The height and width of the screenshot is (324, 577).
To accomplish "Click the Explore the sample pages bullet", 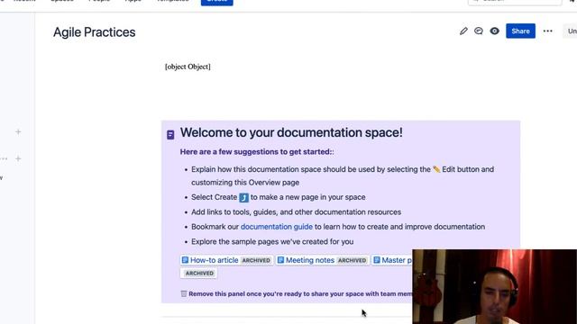I will tap(272, 242).
